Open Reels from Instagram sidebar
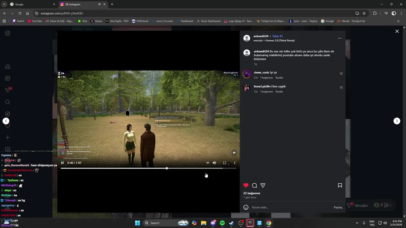 pos(8,78)
